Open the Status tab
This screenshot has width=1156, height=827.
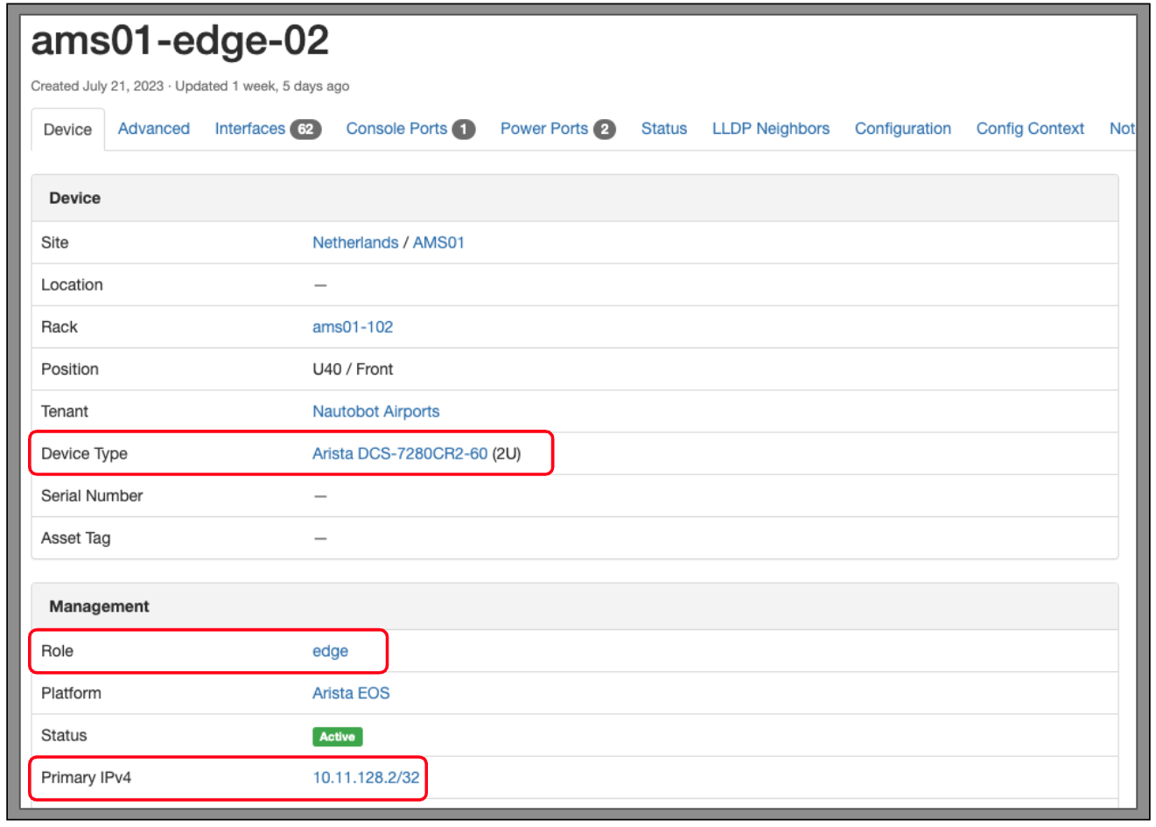point(663,129)
